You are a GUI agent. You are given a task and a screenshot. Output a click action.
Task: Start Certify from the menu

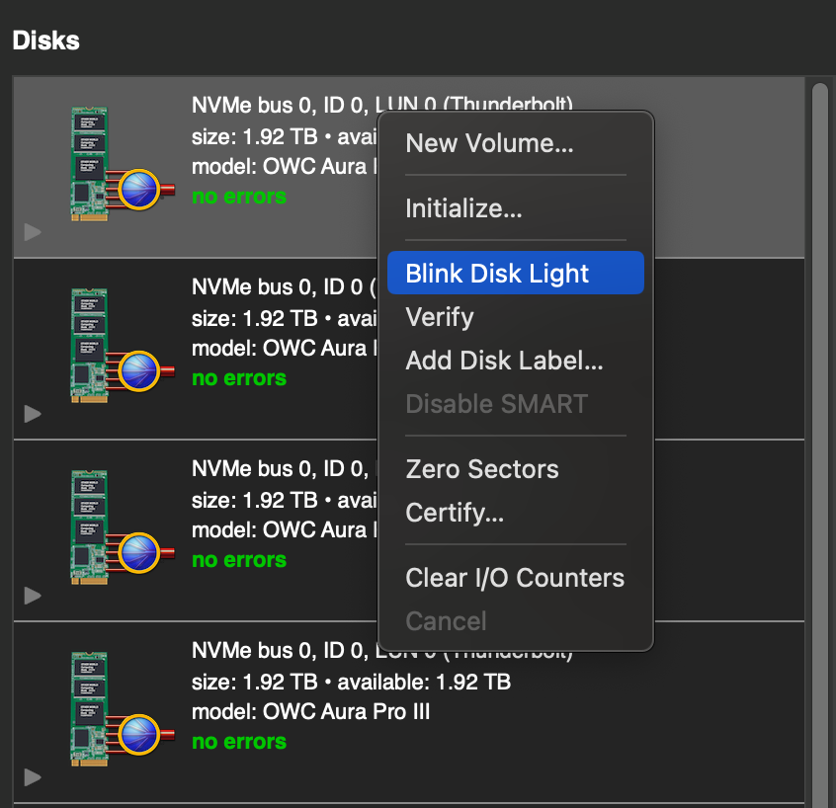pos(453,513)
